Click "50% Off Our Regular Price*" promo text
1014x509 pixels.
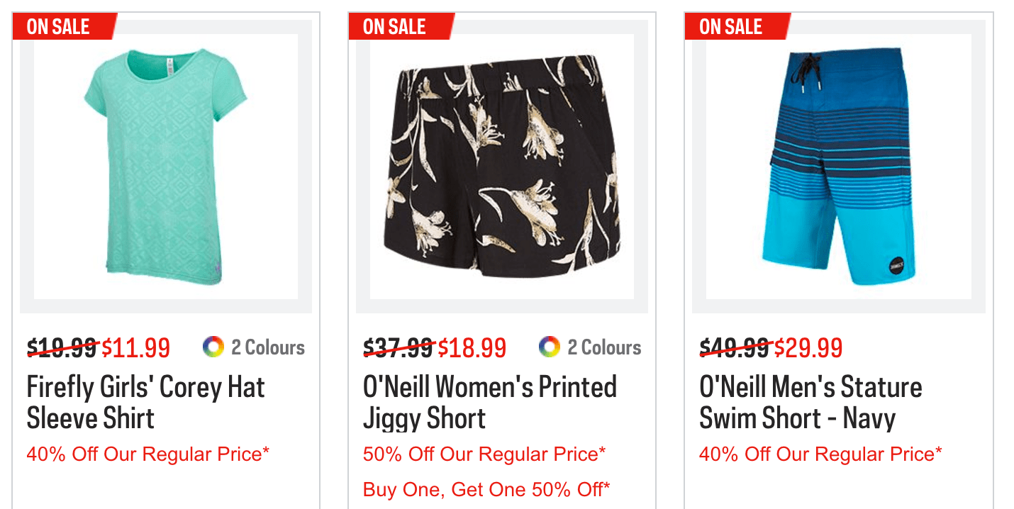[x=484, y=454]
